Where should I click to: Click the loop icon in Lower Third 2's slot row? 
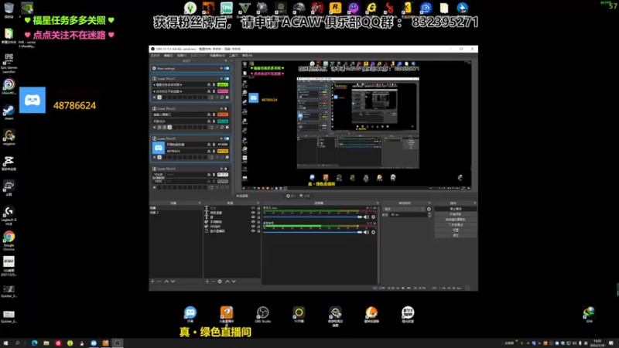[222, 128]
